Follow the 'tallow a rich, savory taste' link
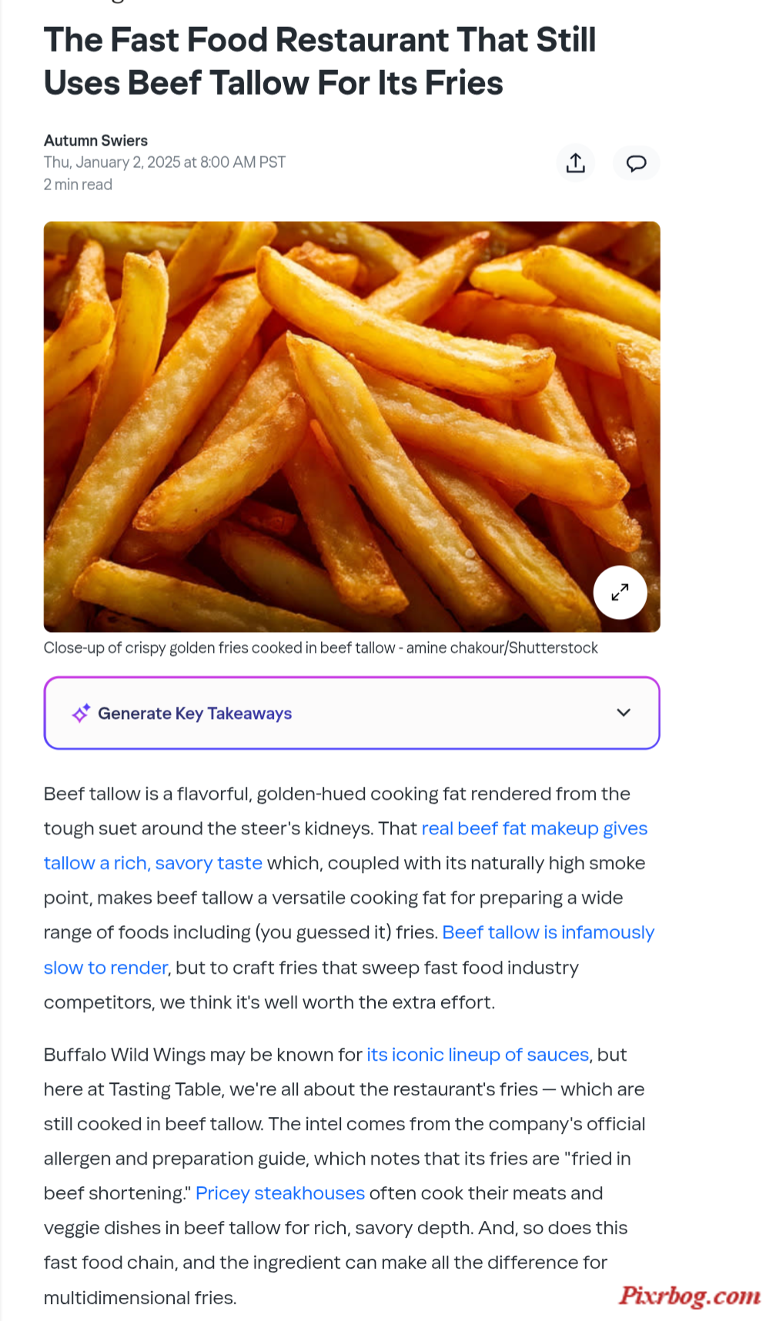The height and width of the screenshot is (1321, 776). (x=153, y=863)
